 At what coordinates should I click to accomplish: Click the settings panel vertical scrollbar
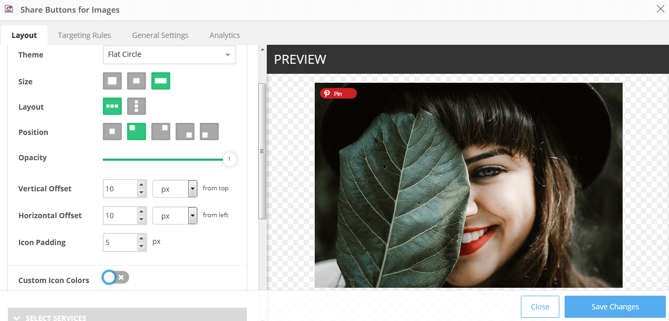(x=262, y=151)
